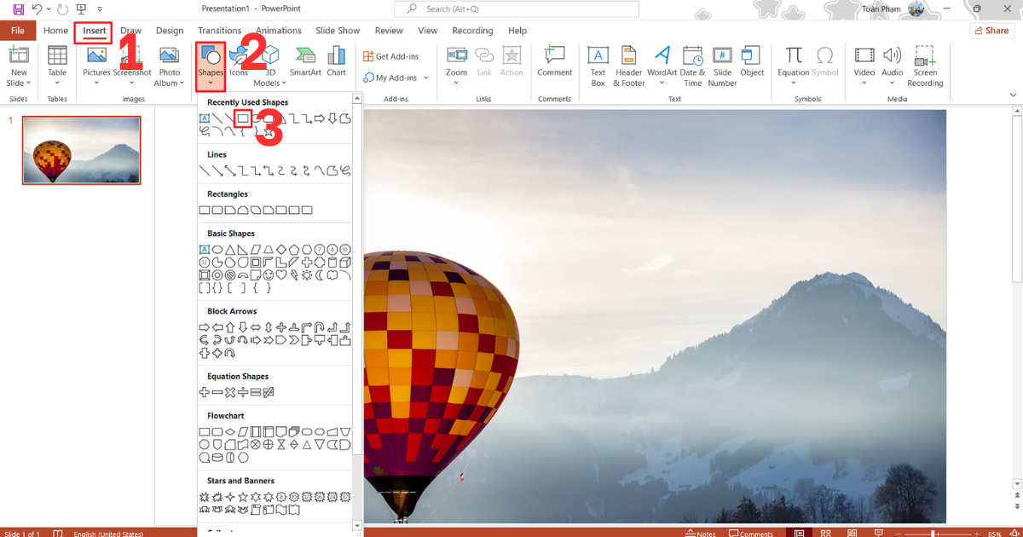Insert a Text Box

point(598,64)
